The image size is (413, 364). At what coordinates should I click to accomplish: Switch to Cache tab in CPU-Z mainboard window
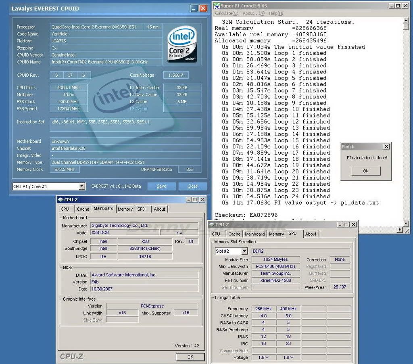pyautogui.click(x=83, y=209)
